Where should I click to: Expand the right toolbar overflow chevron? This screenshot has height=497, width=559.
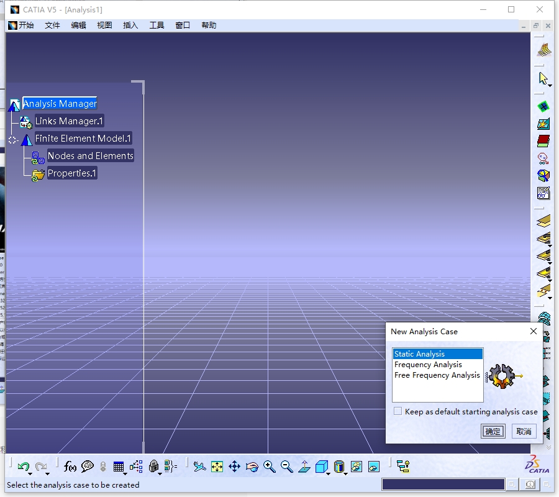coord(548,447)
